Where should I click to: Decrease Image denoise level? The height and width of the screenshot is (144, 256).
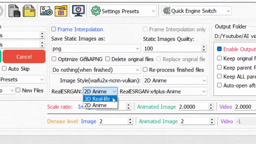(130, 123)
